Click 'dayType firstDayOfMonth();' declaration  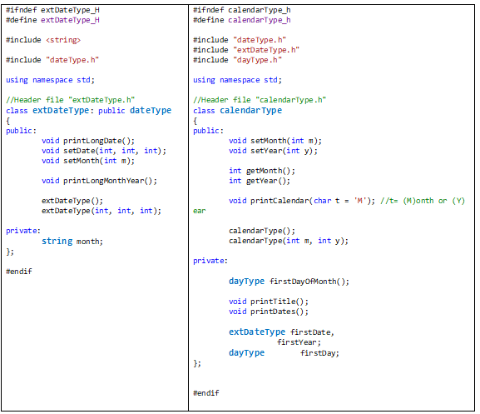click(x=289, y=282)
